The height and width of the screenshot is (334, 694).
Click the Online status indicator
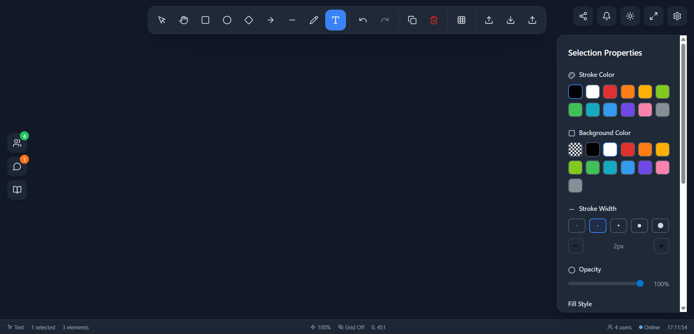(650, 327)
